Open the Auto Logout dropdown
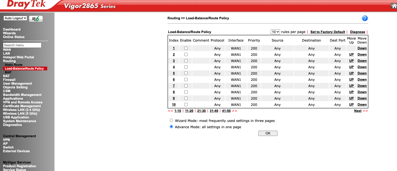The width and height of the screenshot is (397, 171). pyautogui.click(x=15, y=18)
